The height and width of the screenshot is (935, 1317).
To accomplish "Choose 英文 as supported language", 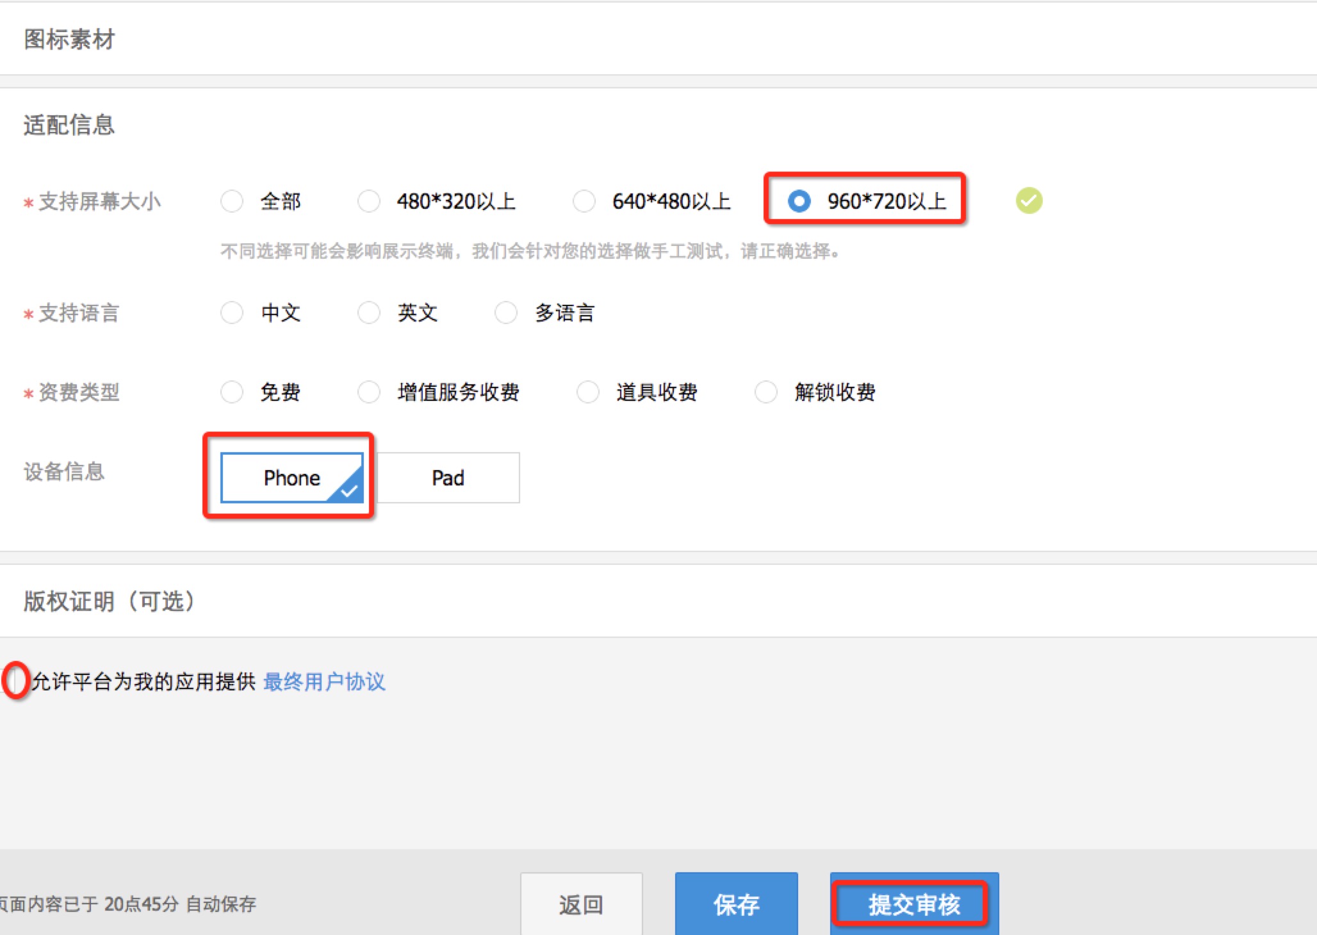I will (x=368, y=313).
